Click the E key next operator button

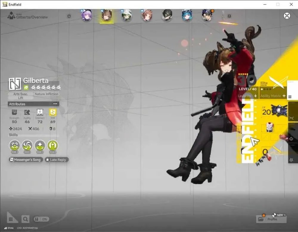coord(229,16)
